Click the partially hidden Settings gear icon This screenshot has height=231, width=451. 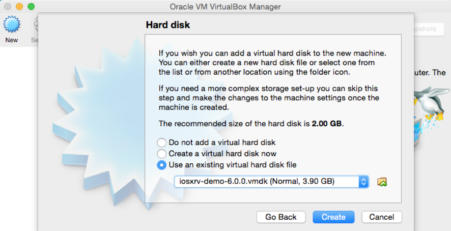click(36, 25)
